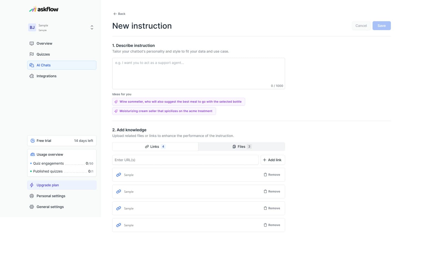The width and height of the screenshot is (426, 266).
Task: Open Personal settings
Action: 62,196
